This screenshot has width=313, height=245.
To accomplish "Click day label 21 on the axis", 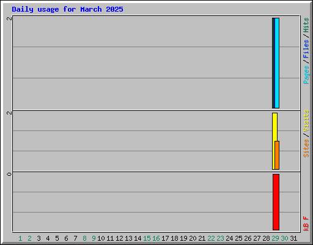I will (202, 238).
